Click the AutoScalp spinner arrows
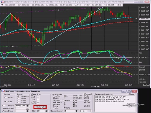This screenshot has height=113, width=151. click(28, 108)
